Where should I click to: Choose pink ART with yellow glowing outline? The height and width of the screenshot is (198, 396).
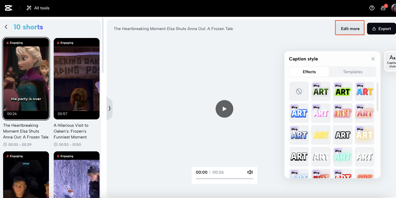click(364, 113)
